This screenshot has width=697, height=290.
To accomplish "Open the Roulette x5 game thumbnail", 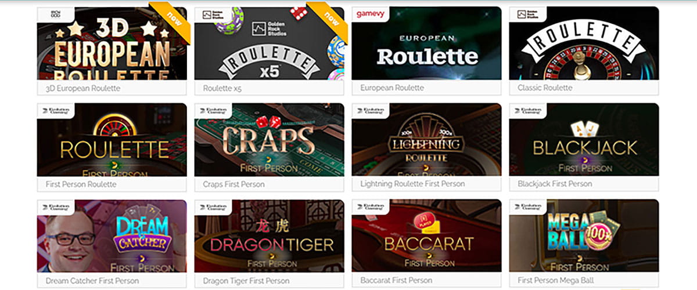I will pos(270,43).
